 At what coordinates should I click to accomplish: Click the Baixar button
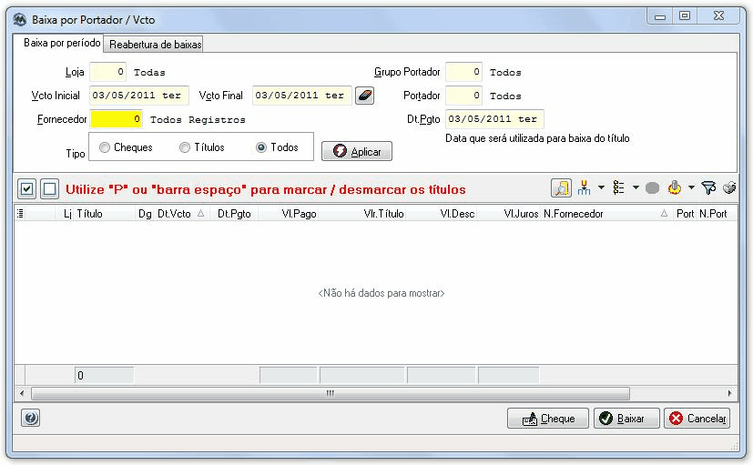[x=626, y=419]
